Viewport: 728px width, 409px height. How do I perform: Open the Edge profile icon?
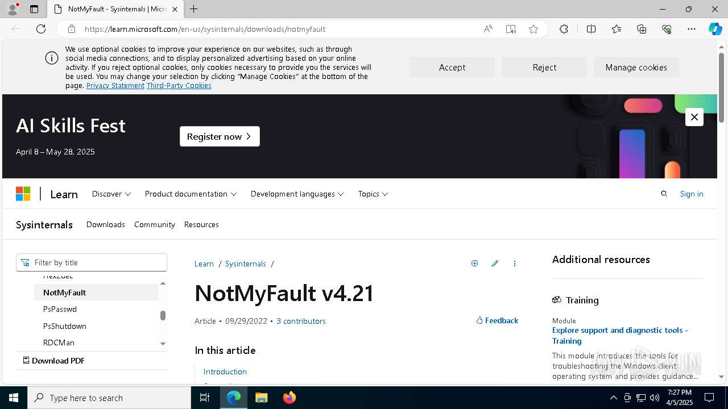(13, 9)
